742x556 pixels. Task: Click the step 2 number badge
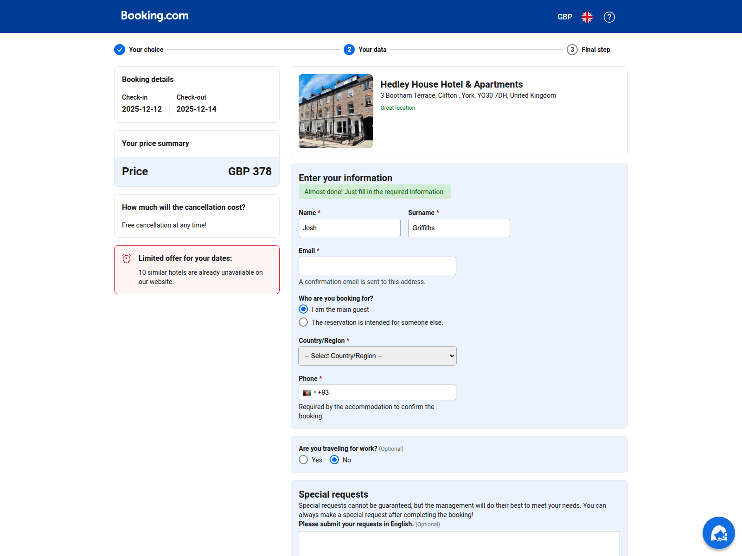tap(349, 50)
